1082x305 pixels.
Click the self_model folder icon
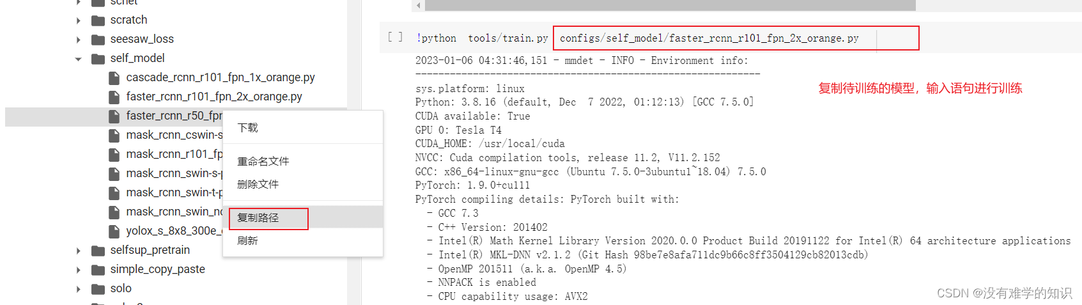point(98,59)
